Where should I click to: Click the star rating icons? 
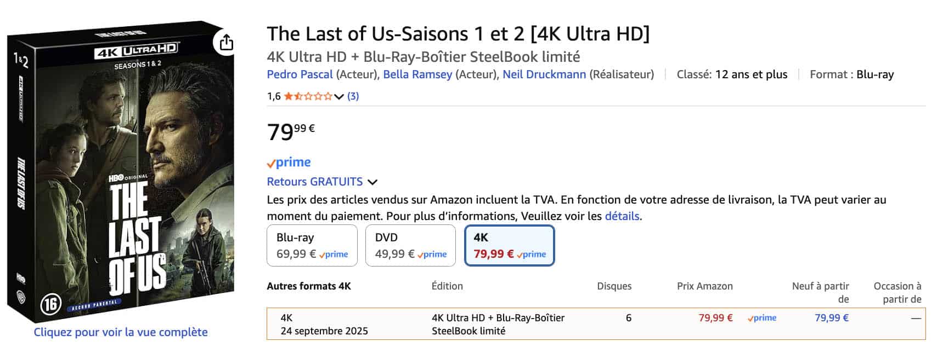(308, 96)
